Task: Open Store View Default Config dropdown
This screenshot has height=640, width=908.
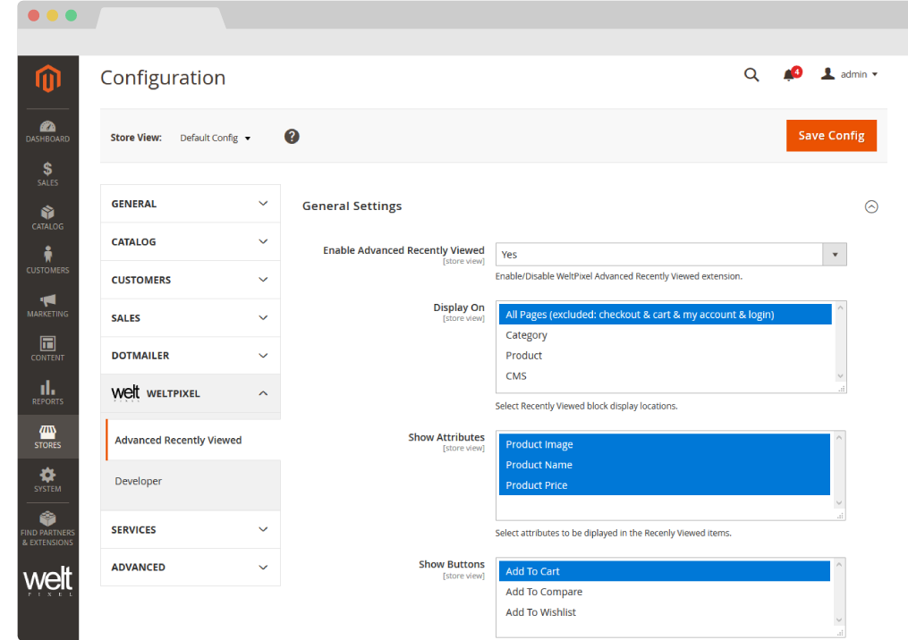Action: click(x=215, y=139)
